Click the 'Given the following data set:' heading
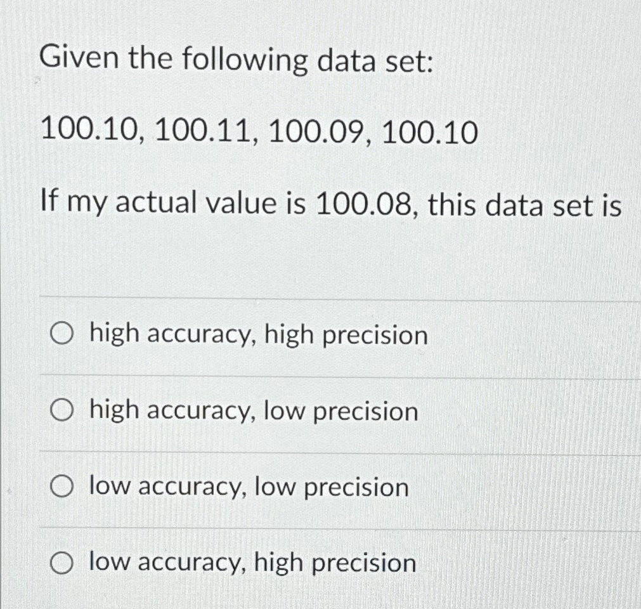 (236, 59)
